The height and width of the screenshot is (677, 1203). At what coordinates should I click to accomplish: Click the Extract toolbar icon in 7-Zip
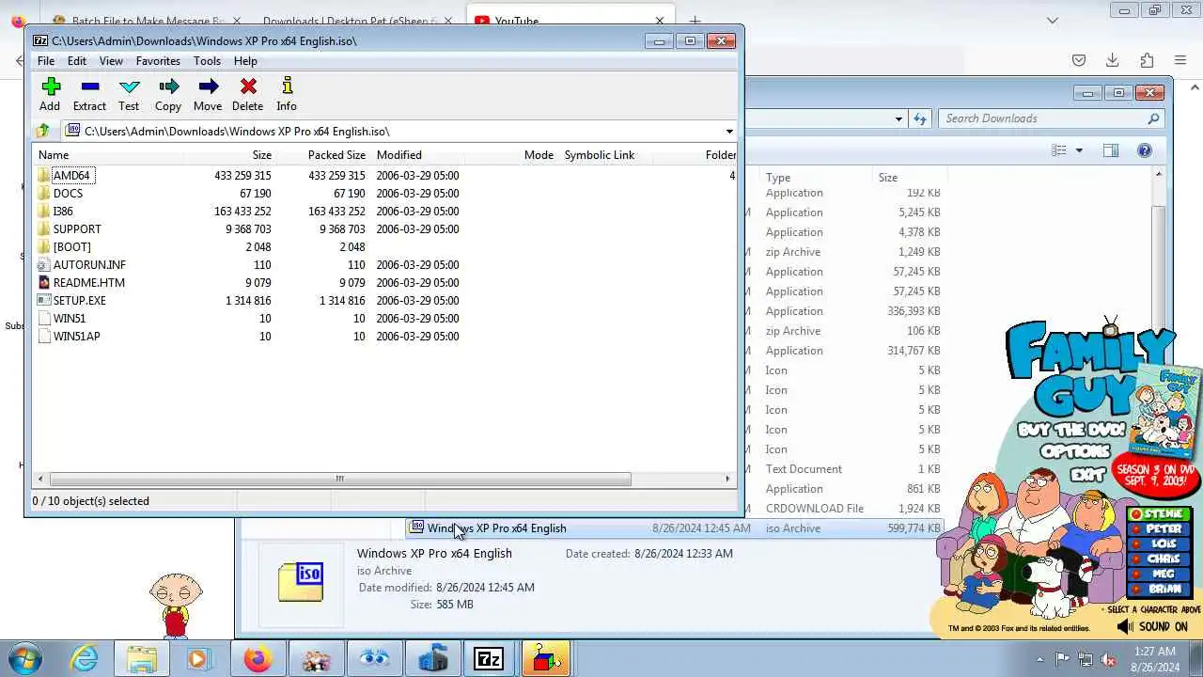click(x=90, y=87)
